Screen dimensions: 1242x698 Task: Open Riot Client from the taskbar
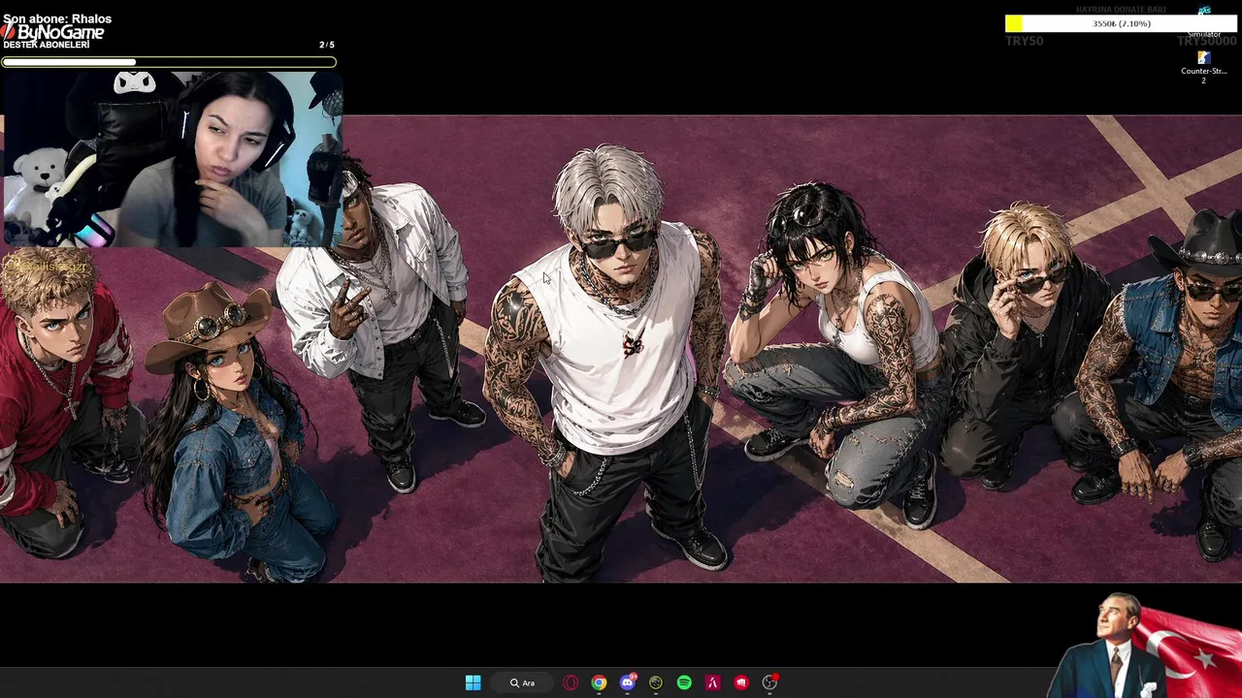[741, 682]
